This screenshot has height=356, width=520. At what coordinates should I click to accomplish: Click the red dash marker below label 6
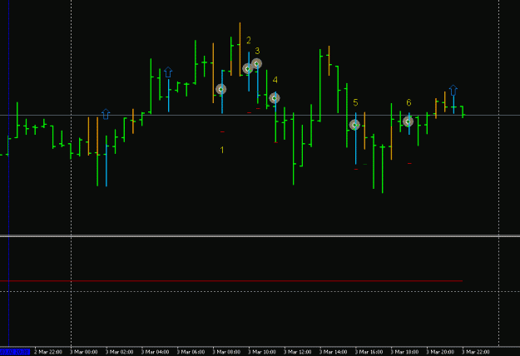(409, 163)
